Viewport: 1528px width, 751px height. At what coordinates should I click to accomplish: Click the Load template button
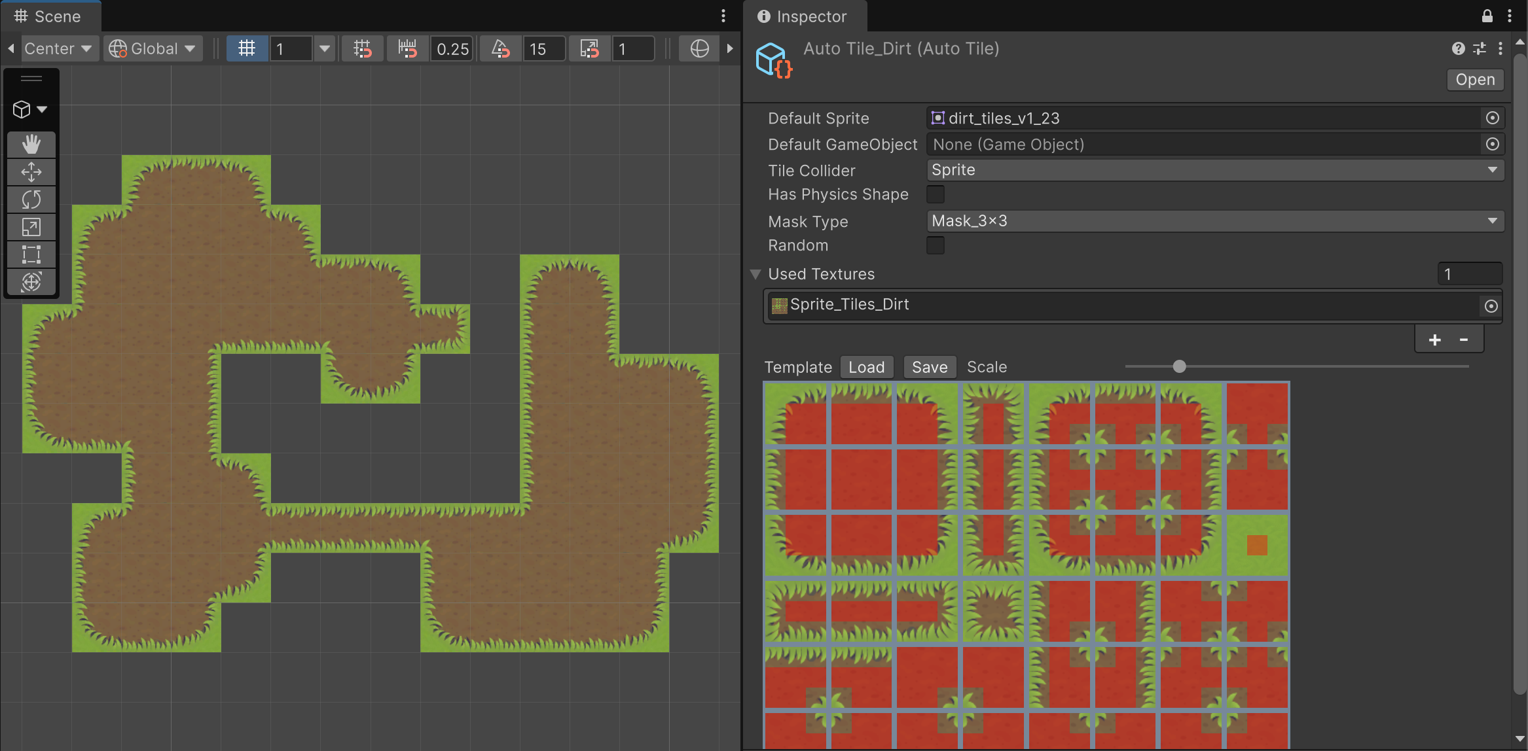point(866,367)
